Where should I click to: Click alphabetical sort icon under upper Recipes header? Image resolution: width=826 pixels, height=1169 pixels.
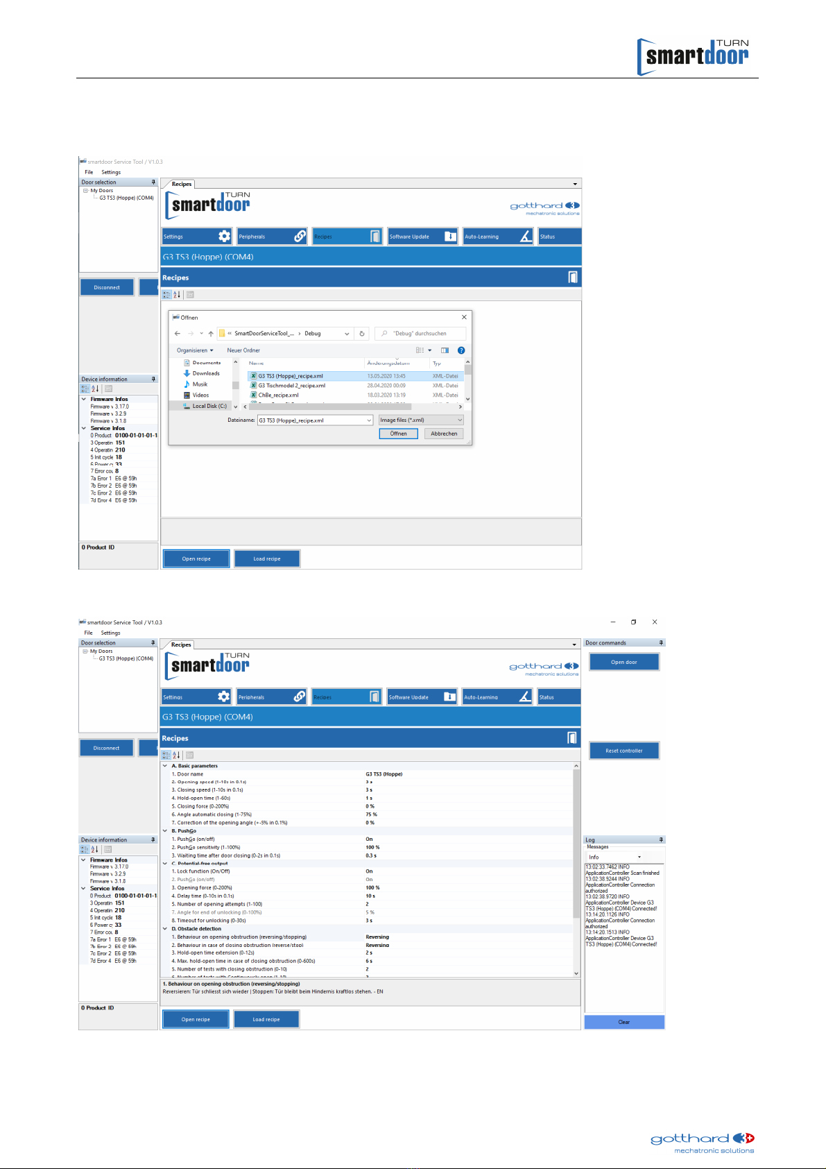coord(177,295)
